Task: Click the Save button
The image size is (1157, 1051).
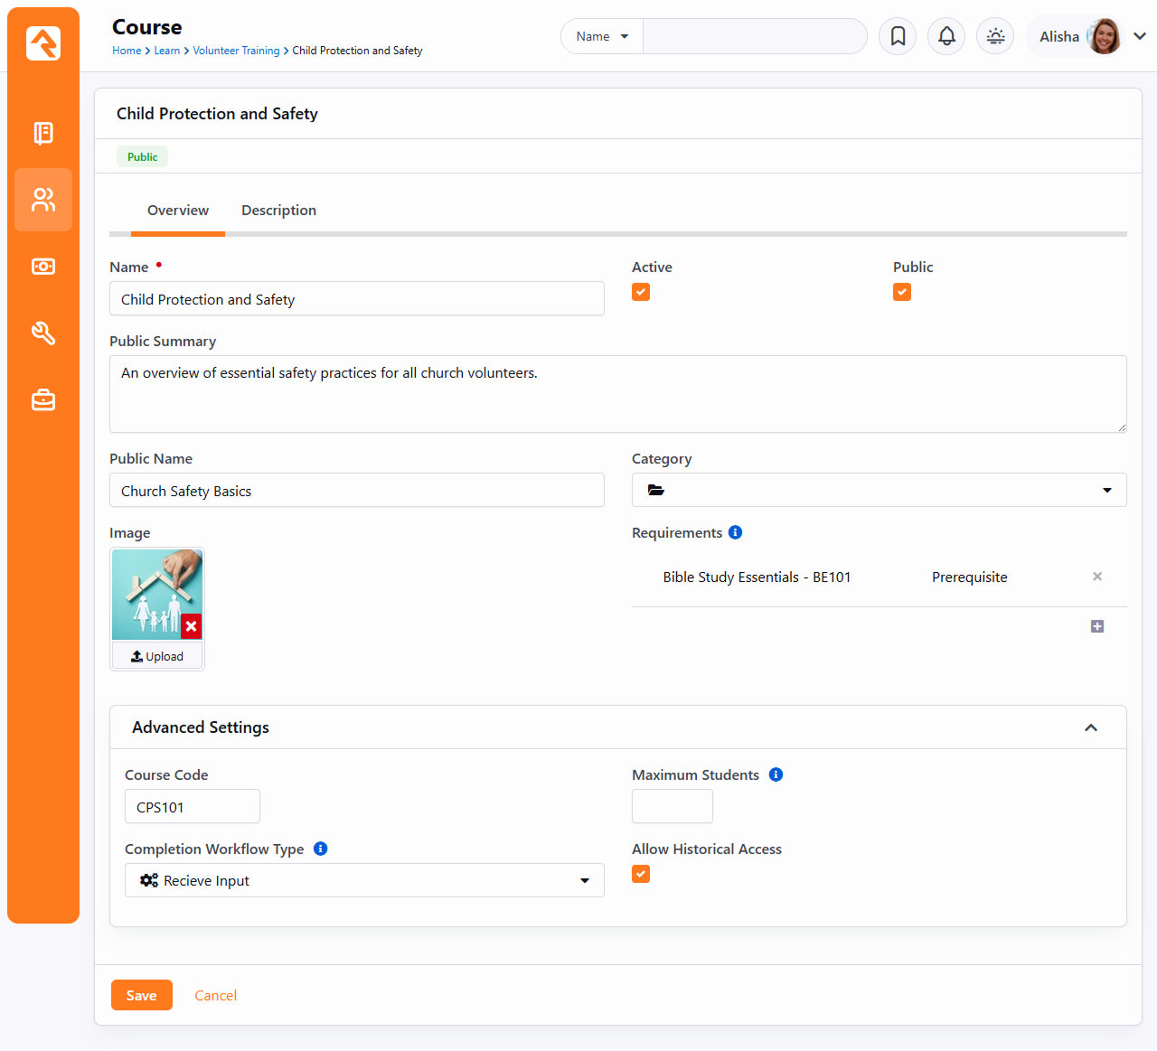Action: [142, 995]
